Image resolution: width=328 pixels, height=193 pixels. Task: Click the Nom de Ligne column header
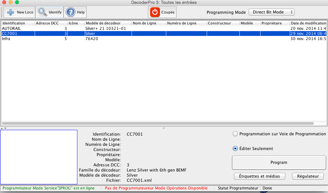coord(149,23)
